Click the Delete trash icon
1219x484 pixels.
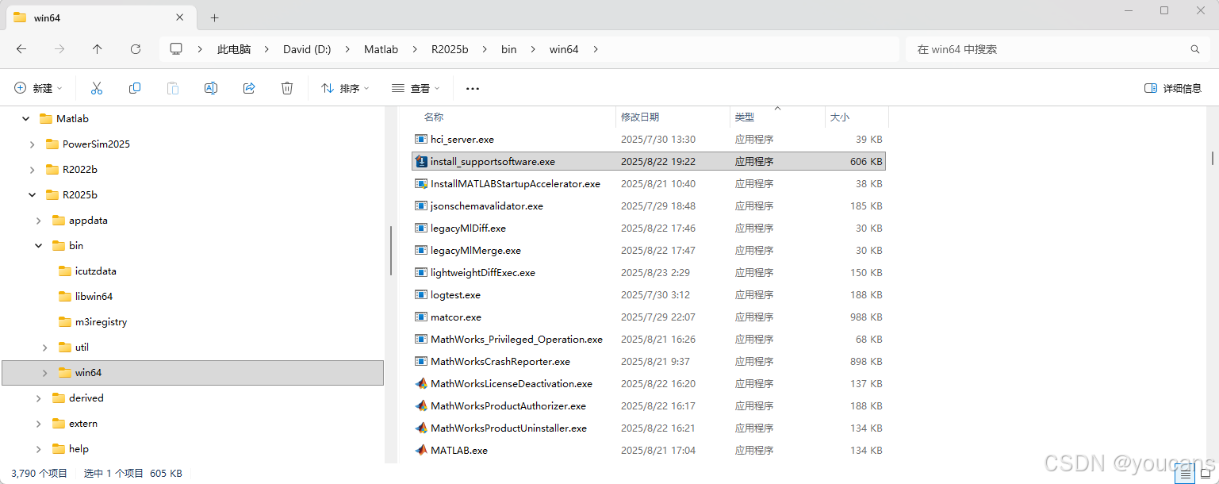pos(287,88)
